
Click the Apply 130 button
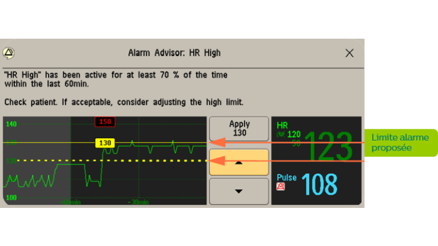[x=239, y=129]
